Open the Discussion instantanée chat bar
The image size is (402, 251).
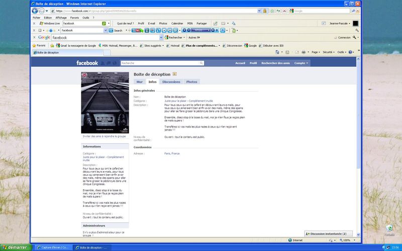(328, 233)
